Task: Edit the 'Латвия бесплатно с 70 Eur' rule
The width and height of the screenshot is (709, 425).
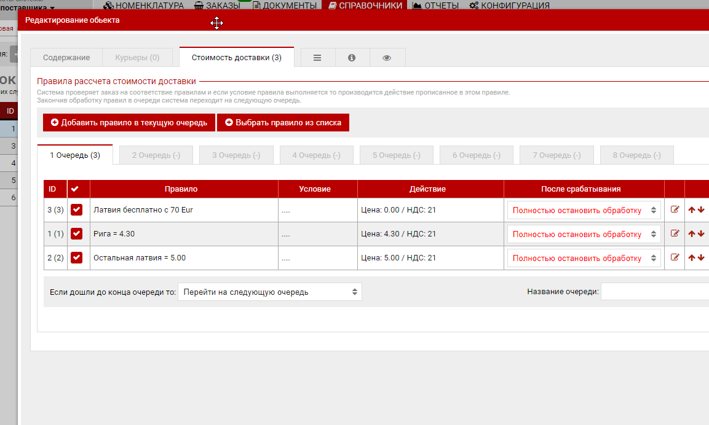Action: (x=675, y=209)
